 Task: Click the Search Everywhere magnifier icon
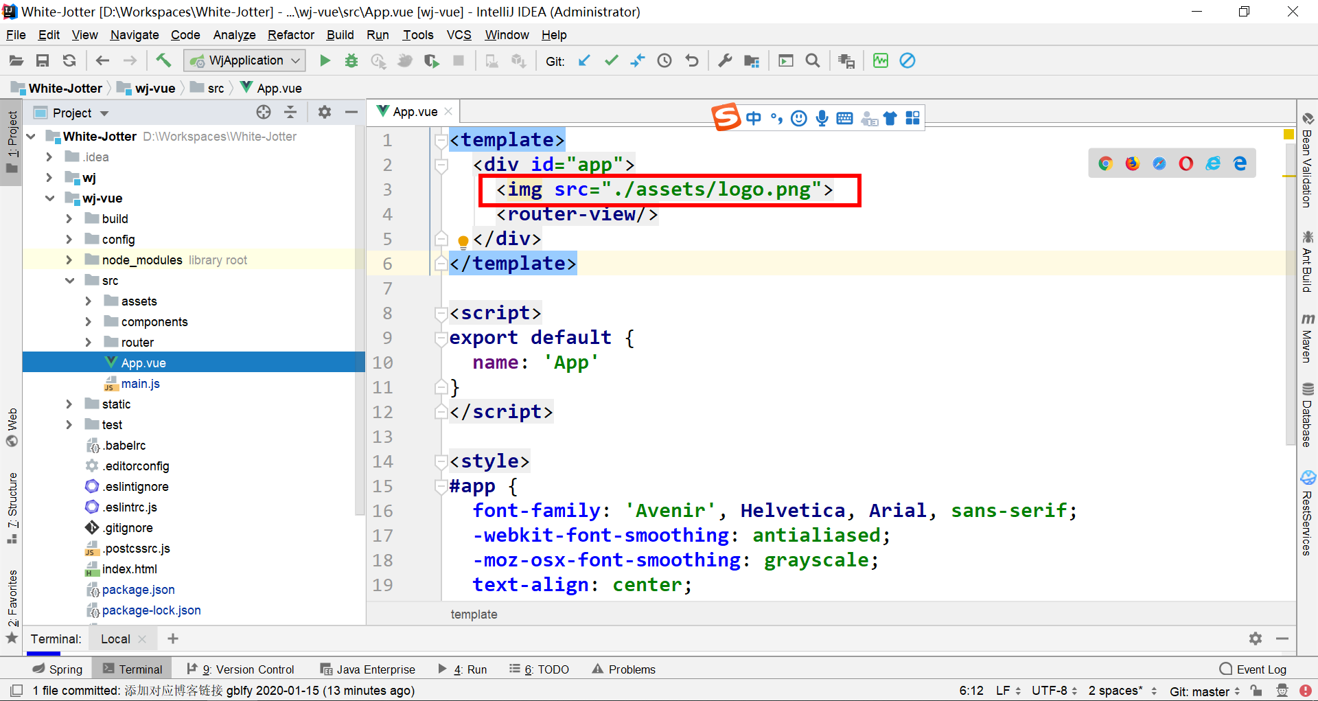[813, 61]
